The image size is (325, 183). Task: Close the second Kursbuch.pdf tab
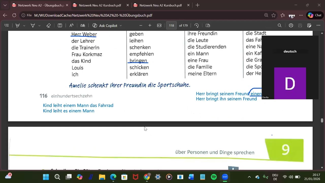tap(127, 5)
